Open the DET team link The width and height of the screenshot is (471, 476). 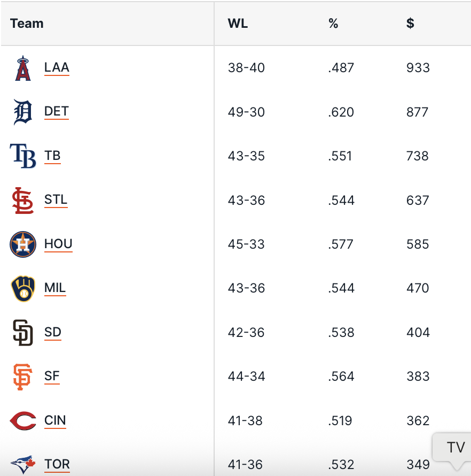[57, 111]
